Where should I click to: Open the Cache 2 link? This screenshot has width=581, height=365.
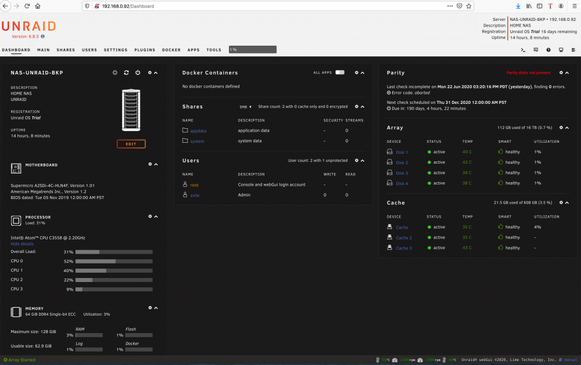point(404,238)
